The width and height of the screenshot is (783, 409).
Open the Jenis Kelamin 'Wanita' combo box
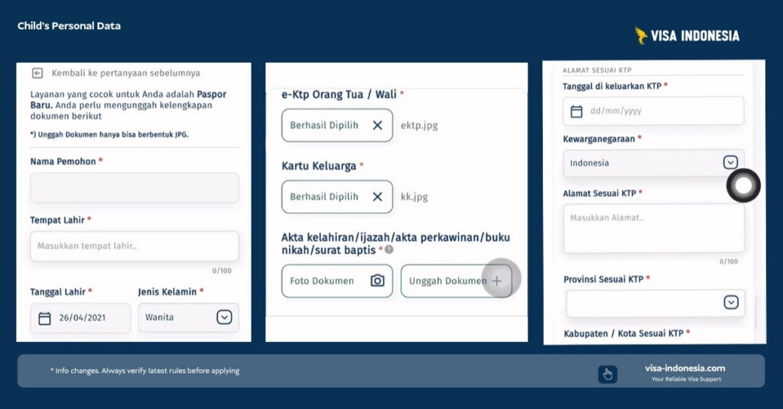click(x=188, y=317)
